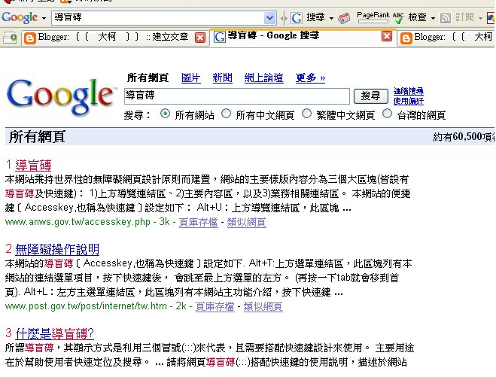
Task: Open the toolbar 搜尋 options arrow
Action: tap(331, 18)
